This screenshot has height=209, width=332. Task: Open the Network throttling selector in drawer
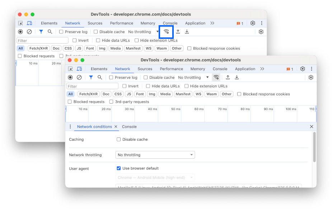155,155
